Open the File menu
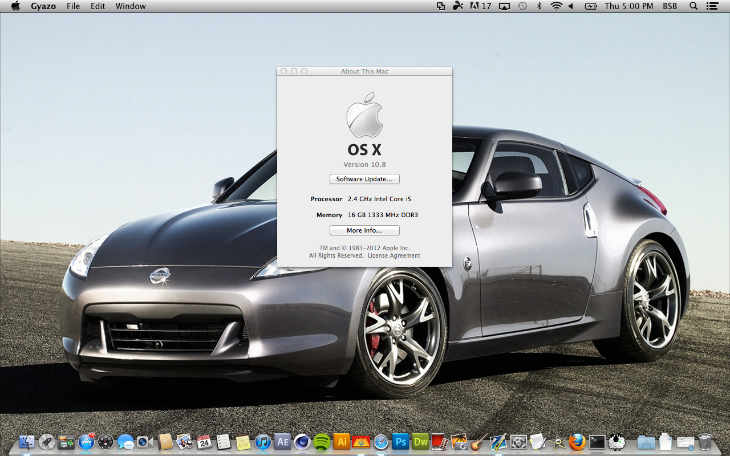This screenshot has height=456, width=730. point(73,6)
